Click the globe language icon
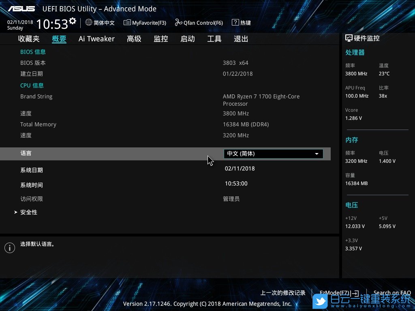Screen dimensions: 415x311 pos(89,23)
